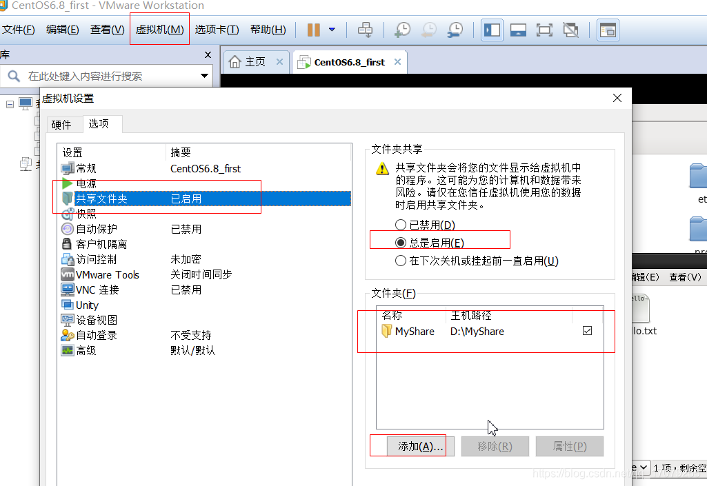
Task: Enter full screen mode icon
Action: (x=544, y=30)
